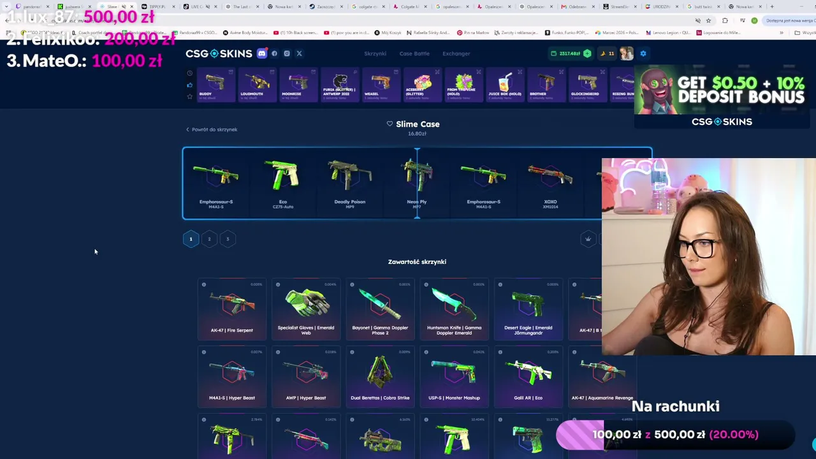Show info for Dual Berettas Cobra Strike
Screen dimensions: 816x459
[352, 352]
